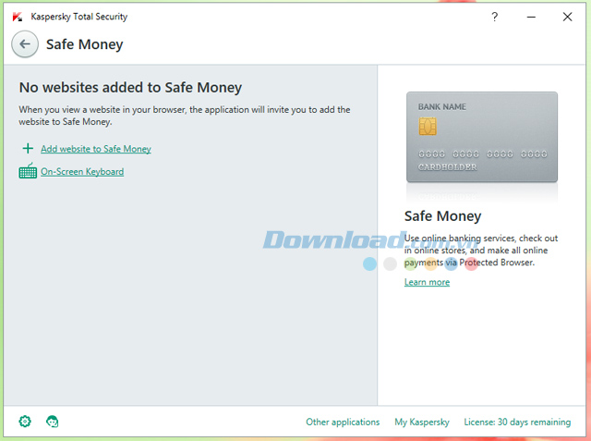This screenshot has height=441, width=591.
Task: Click the Safe Money heading in right panel
Action: pos(443,216)
